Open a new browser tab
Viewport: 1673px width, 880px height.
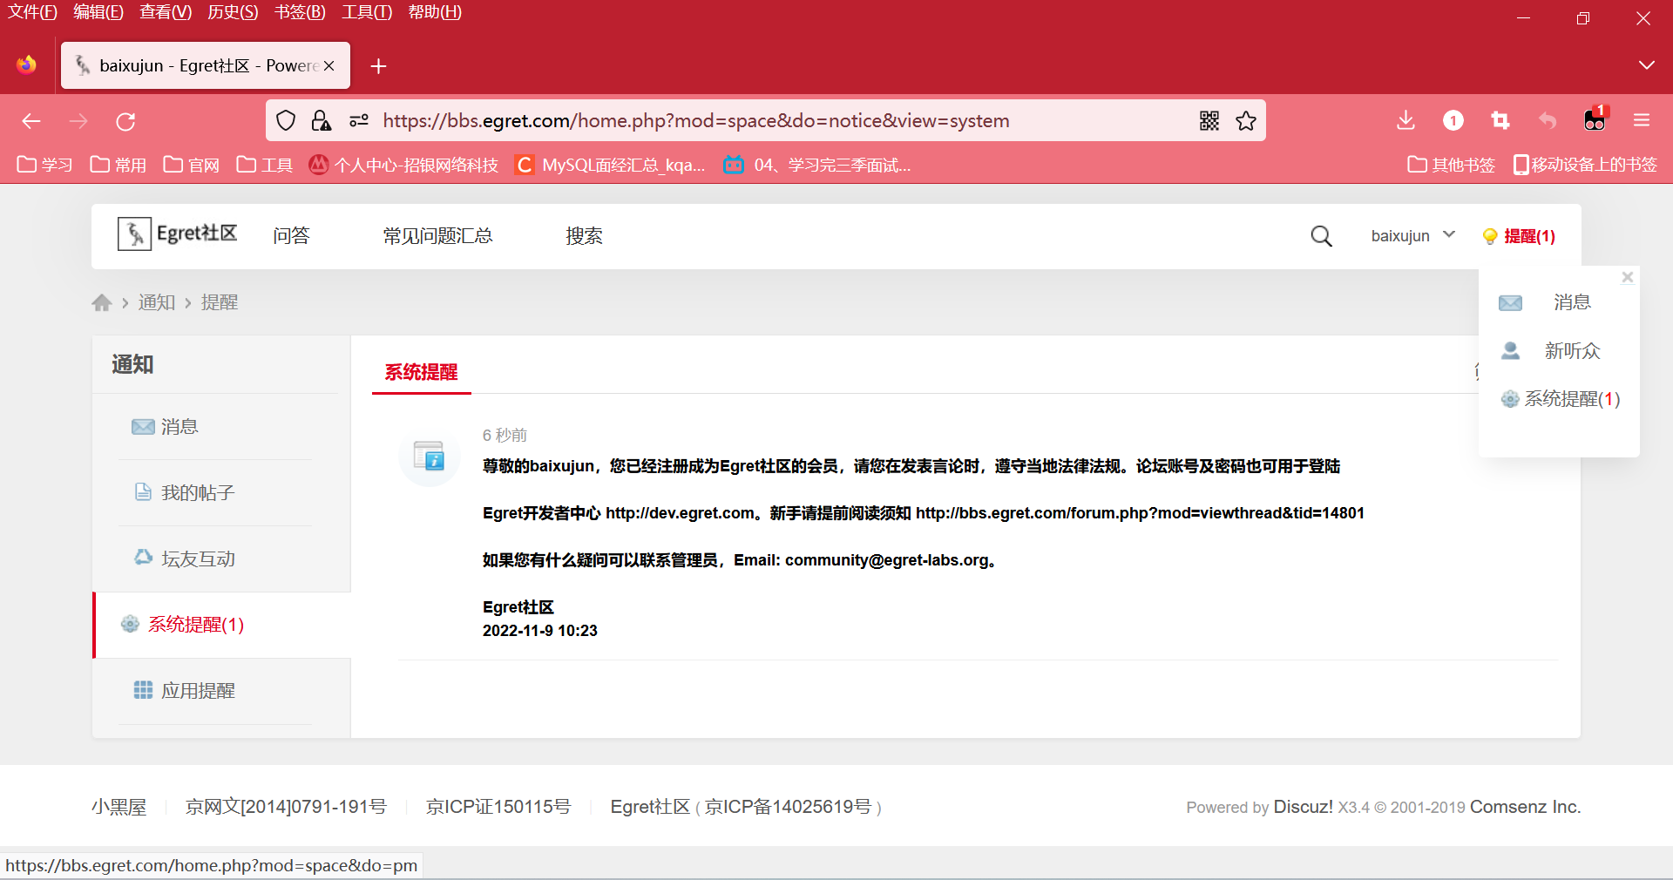pyautogui.click(x=378, y=66)
